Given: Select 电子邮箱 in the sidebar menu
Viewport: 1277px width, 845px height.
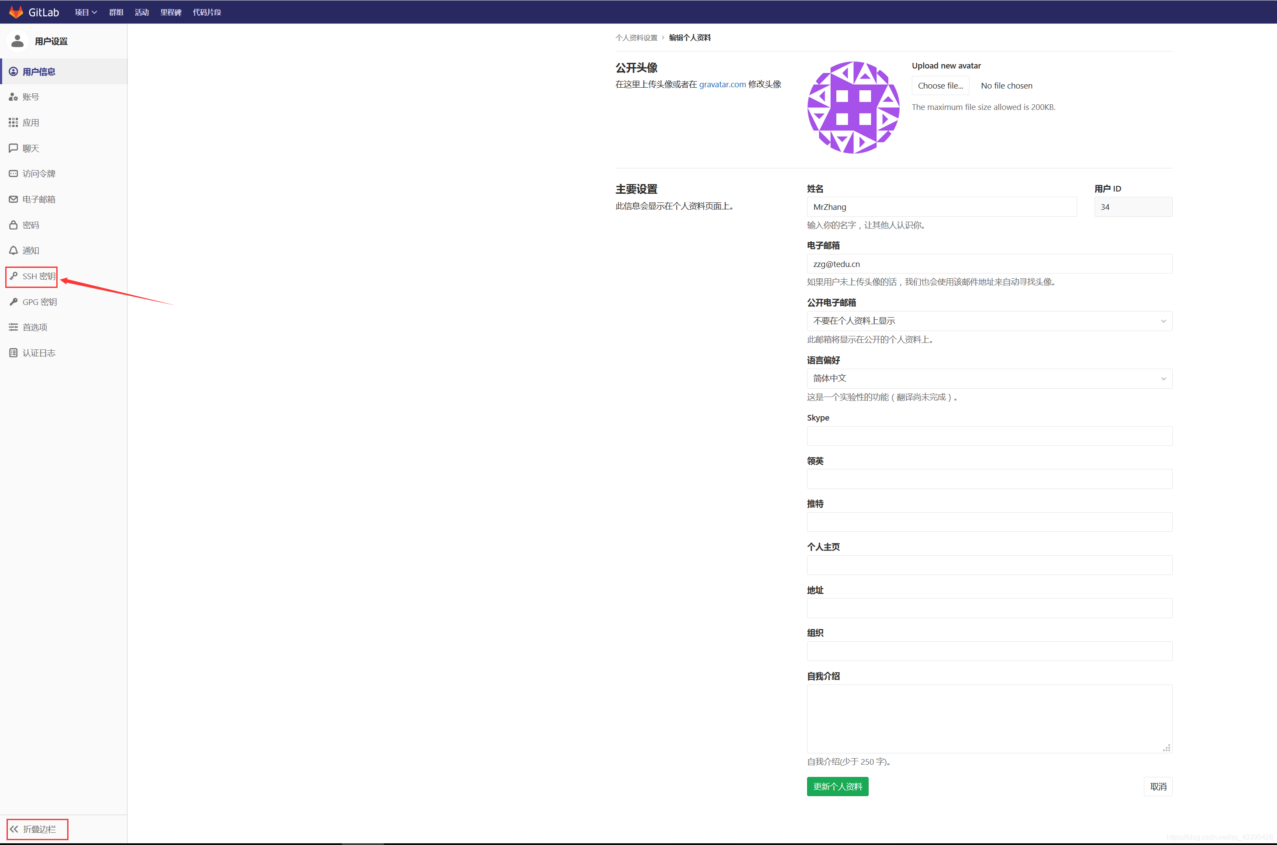Looking at the screenshot, I should click(64, 199).
